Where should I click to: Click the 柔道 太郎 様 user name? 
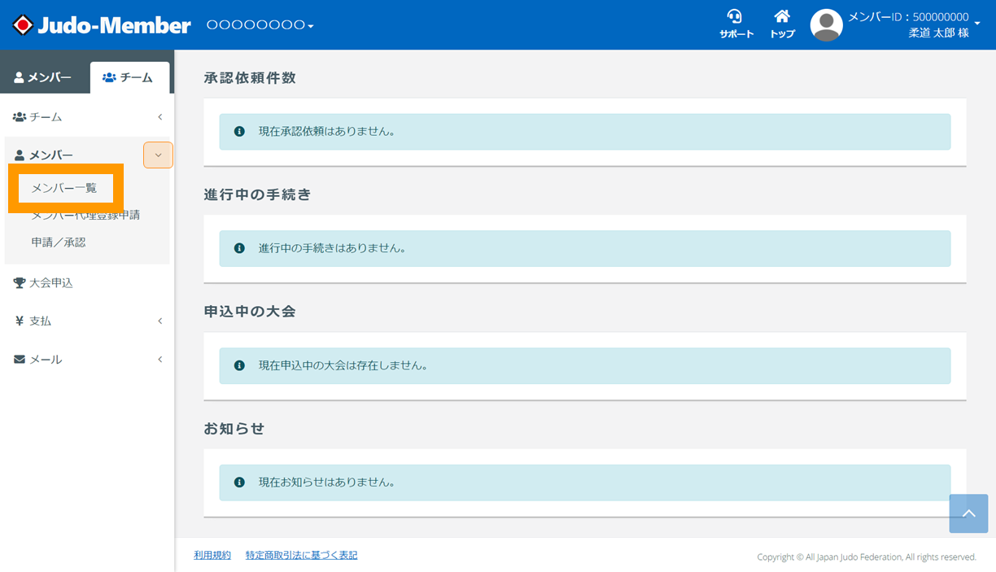click(938, 33)
